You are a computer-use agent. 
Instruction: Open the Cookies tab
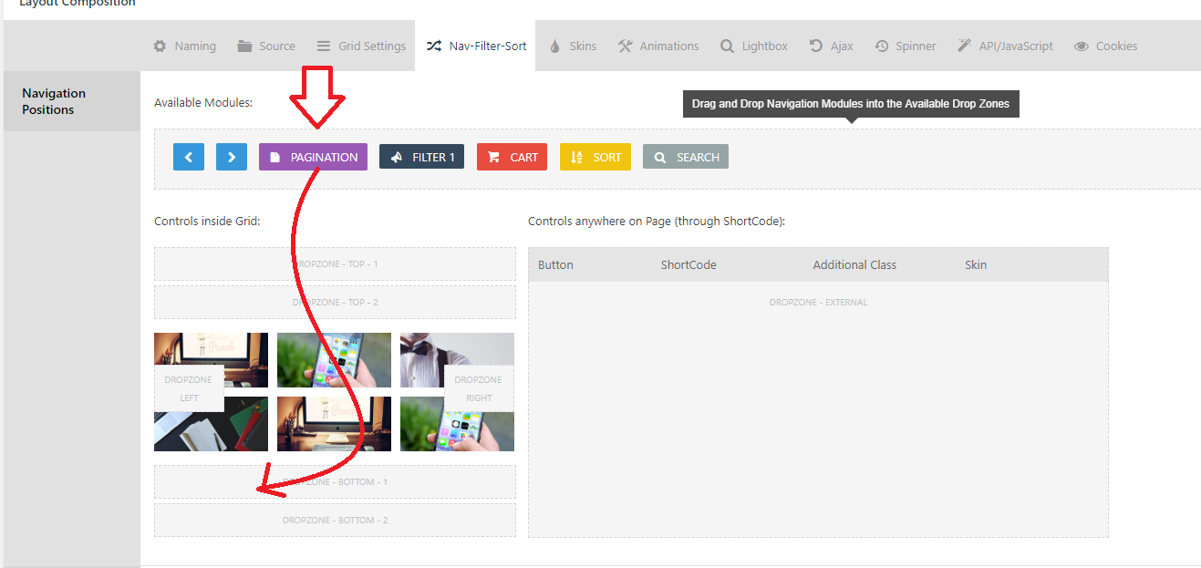coord(1105,46)
